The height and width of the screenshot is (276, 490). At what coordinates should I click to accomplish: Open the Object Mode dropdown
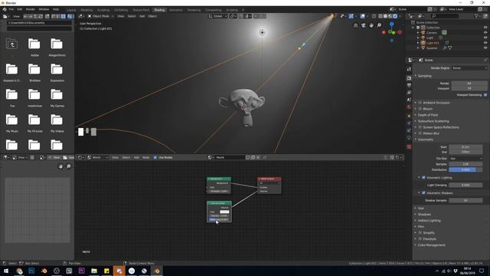(100, 16)
